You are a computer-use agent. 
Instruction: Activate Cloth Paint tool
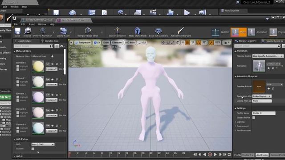coord(181,31)
